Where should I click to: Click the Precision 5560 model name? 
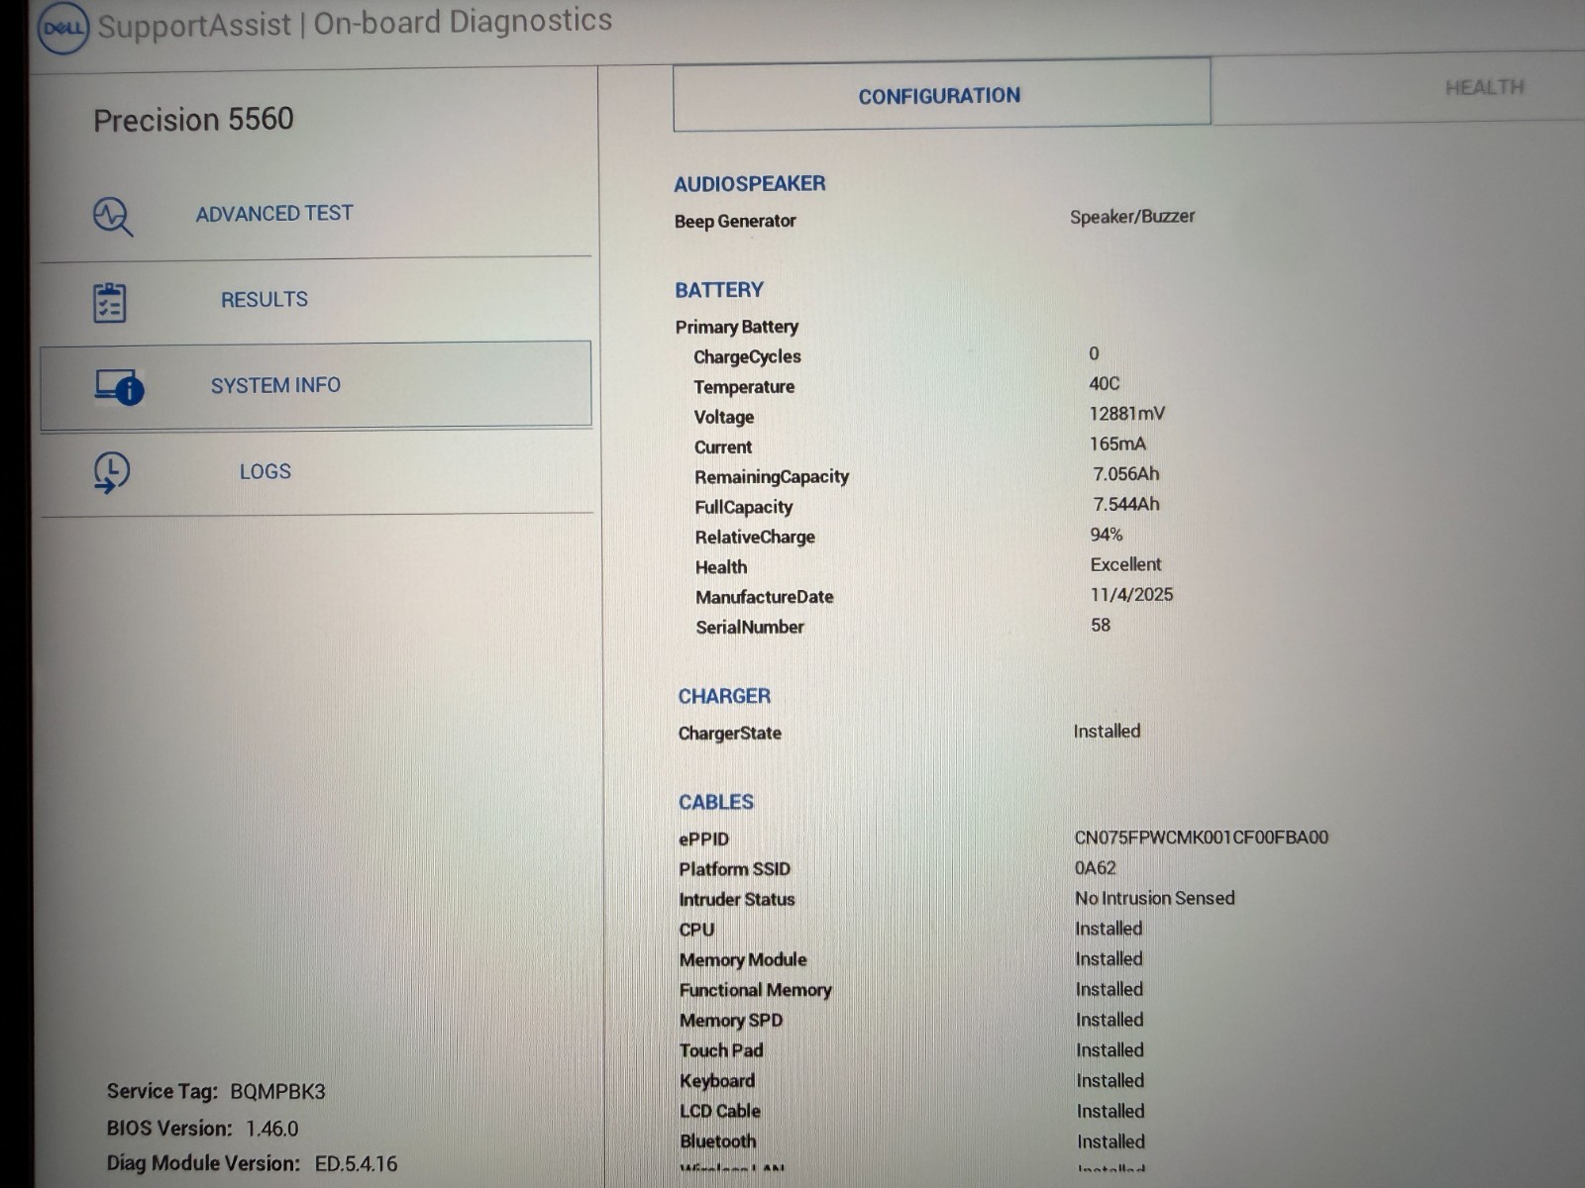193,120
